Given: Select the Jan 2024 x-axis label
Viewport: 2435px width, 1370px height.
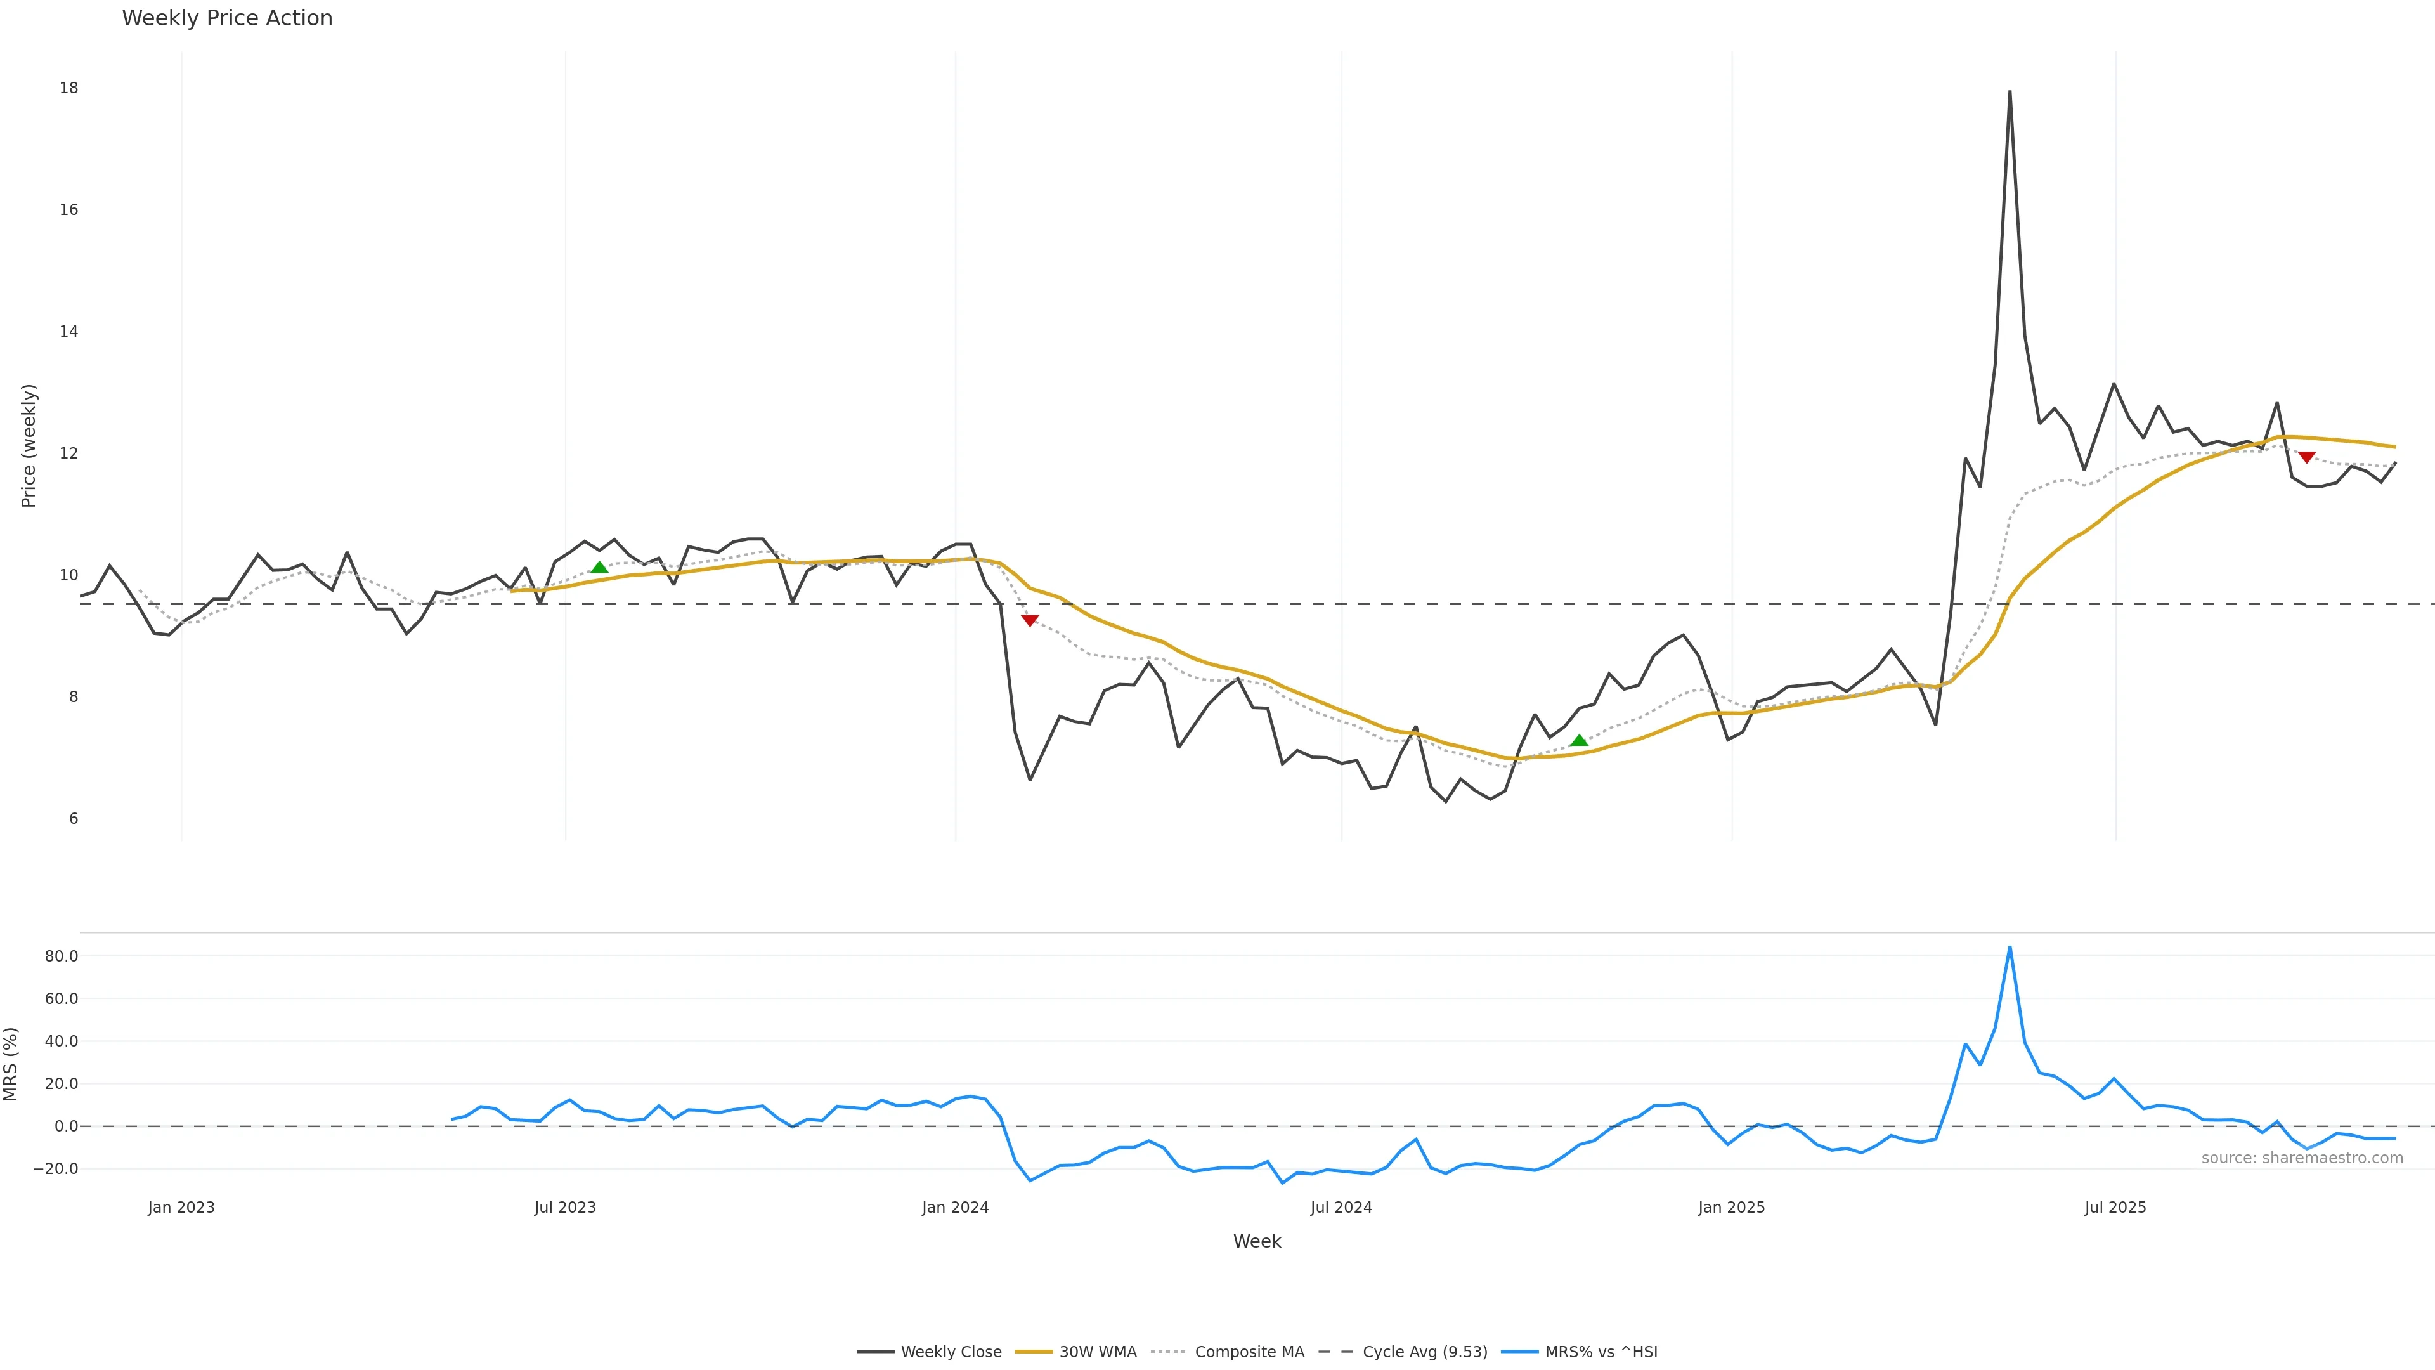Looking at the screenshot, I should coord(956,1208).
